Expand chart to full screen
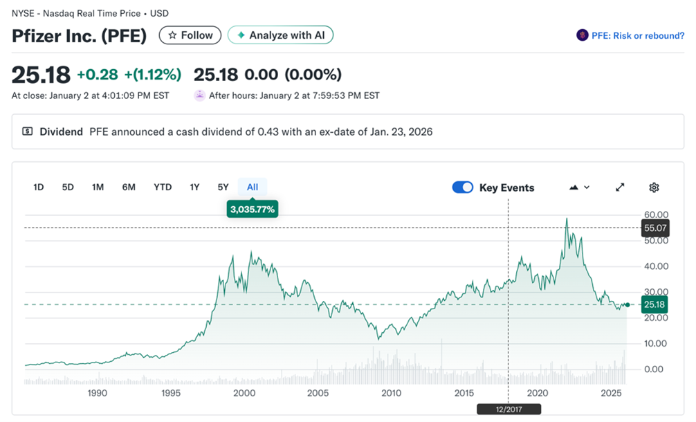Screen dimensions: 696x422 (621, 187)
